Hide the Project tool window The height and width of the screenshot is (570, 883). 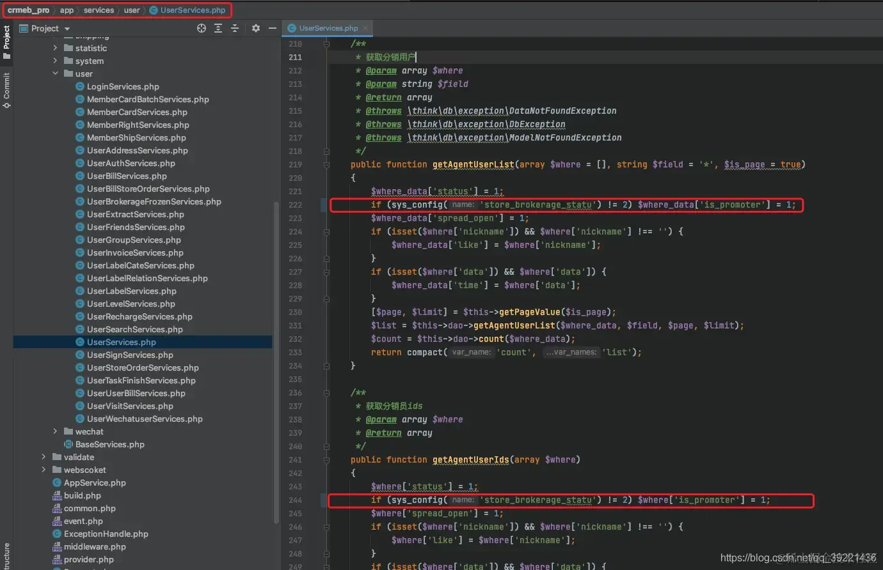[x=273, y=28]
